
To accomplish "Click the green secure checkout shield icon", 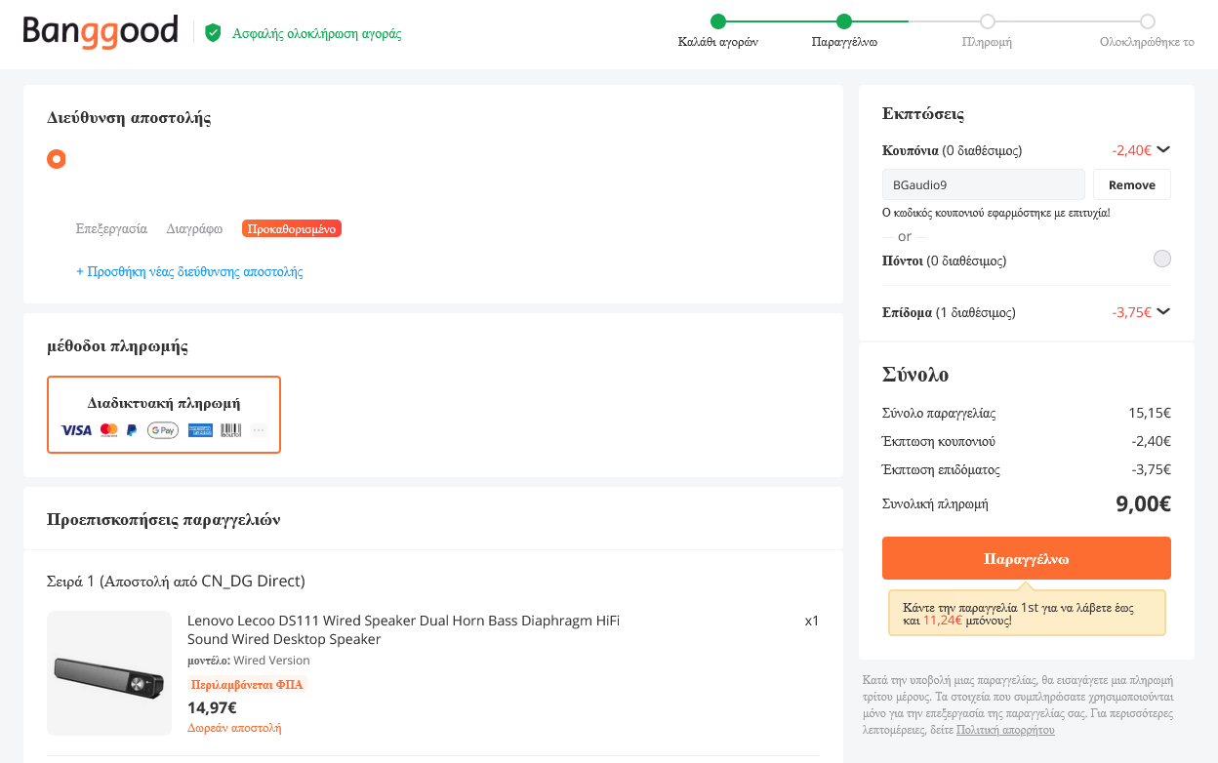I will pyautogui.click(x=213, y=33).
